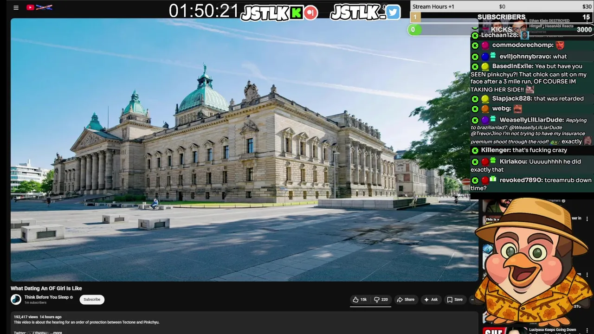Screen dimensions: 594x334
Task: Click the yellow orb badge of BasedInExile
Action: tap(485, 66)
